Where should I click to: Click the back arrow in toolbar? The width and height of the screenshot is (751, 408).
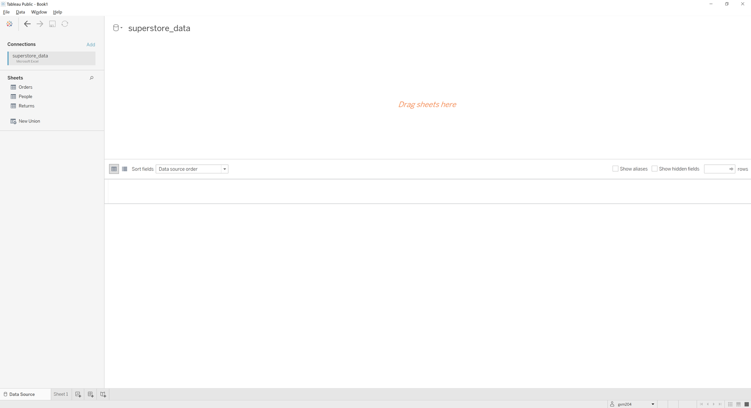click(27, 24)
